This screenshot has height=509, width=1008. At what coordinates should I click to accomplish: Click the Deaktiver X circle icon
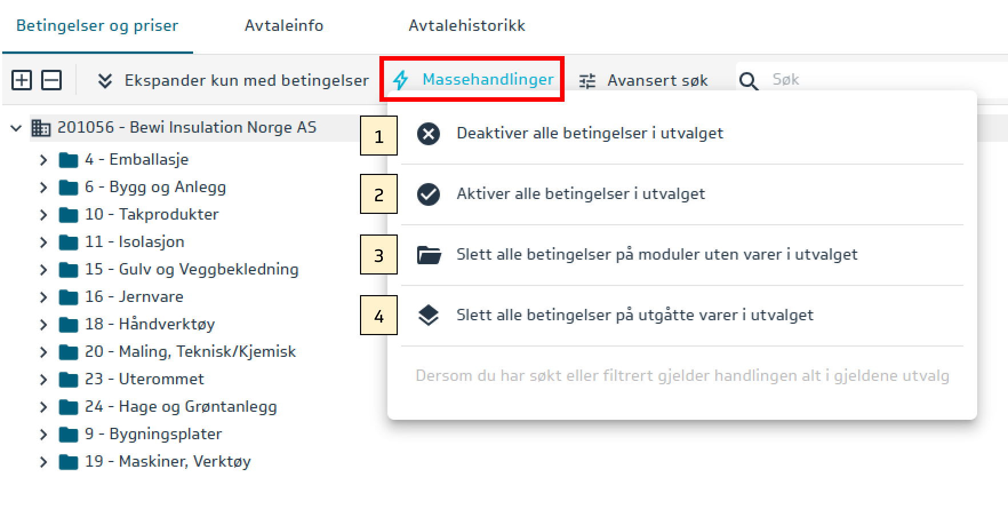429,134
